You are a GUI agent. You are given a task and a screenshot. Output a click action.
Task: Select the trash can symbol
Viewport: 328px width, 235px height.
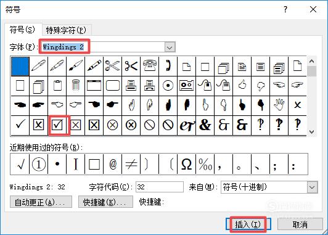click(x=75, y=85)
